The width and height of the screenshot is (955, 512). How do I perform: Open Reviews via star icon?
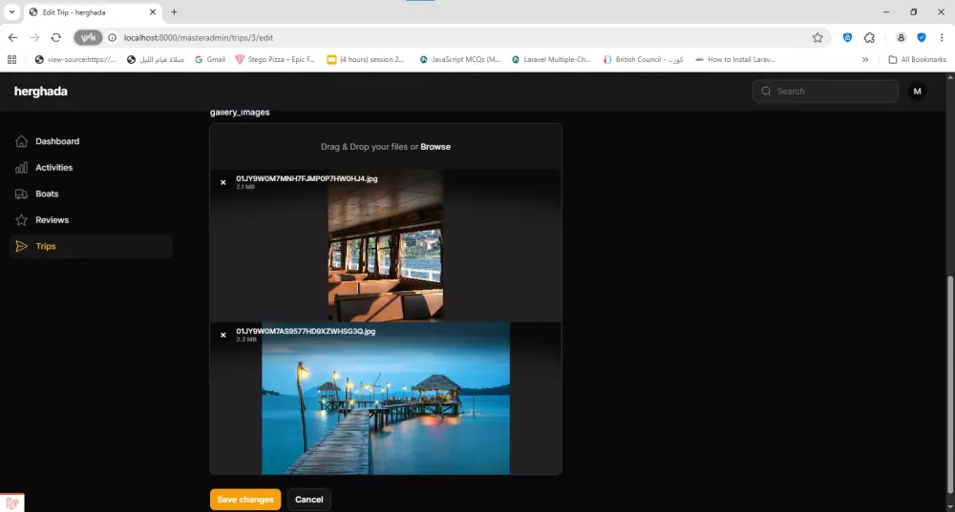(21, 220)
